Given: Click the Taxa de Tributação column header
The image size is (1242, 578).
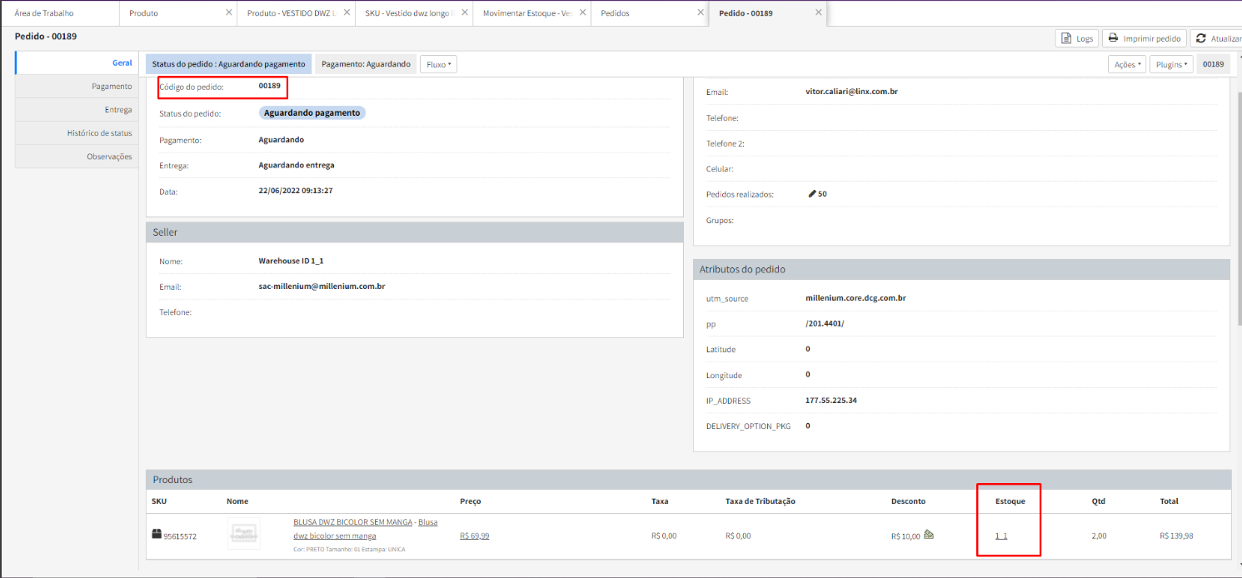Looking at the screenshot, I should click(761, 501).
